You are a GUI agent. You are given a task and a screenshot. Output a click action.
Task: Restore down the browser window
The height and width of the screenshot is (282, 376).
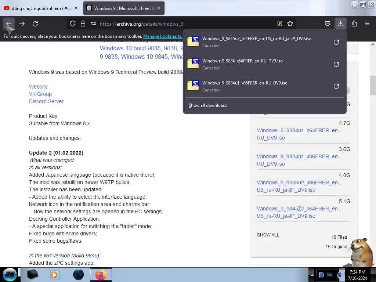click(363, 4)
